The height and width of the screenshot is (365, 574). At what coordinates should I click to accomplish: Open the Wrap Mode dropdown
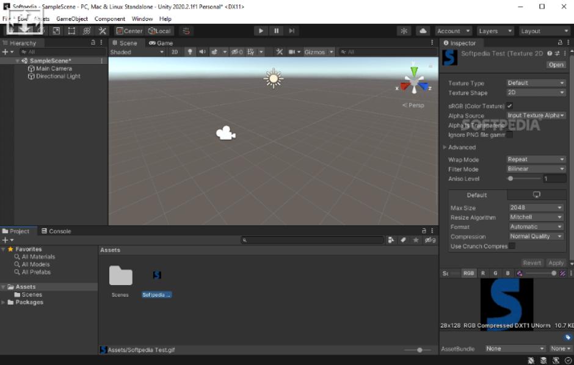tap(536, 159)
